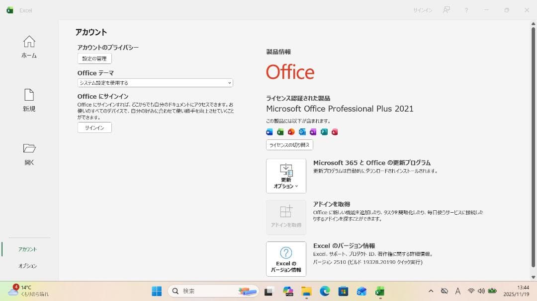This screenshot has width=537, height=301.
Task: Open the 更新オプション dropdown
Action: (286, 176)
